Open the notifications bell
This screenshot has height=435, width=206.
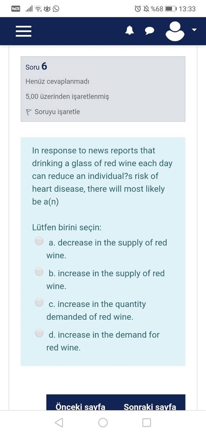[x=130, y=31]
